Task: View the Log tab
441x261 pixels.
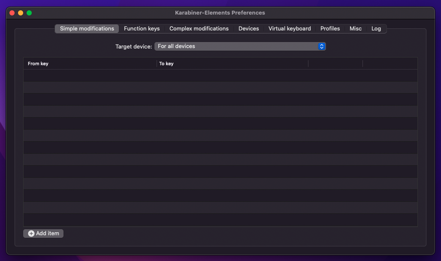Action: [x=376, y=29]
